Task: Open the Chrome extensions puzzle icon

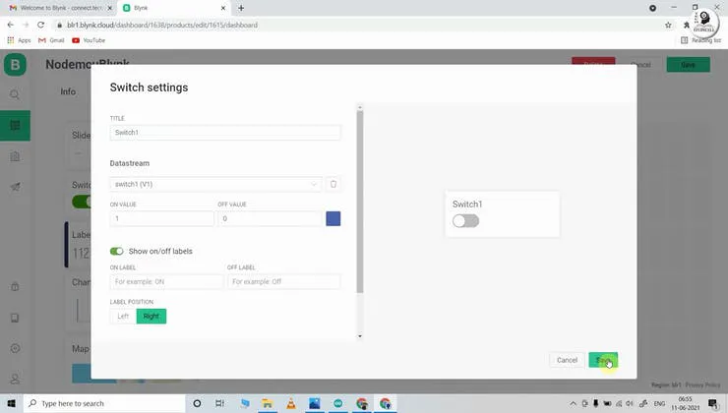Action: click(x=687, y=25)
